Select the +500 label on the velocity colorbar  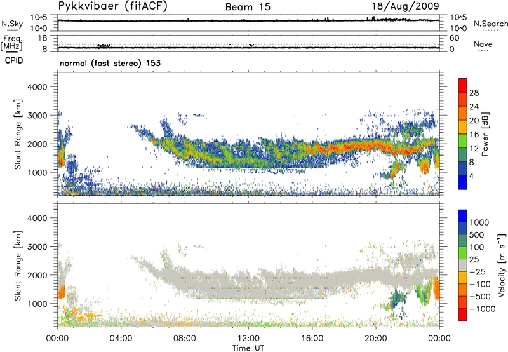point(477,235)
